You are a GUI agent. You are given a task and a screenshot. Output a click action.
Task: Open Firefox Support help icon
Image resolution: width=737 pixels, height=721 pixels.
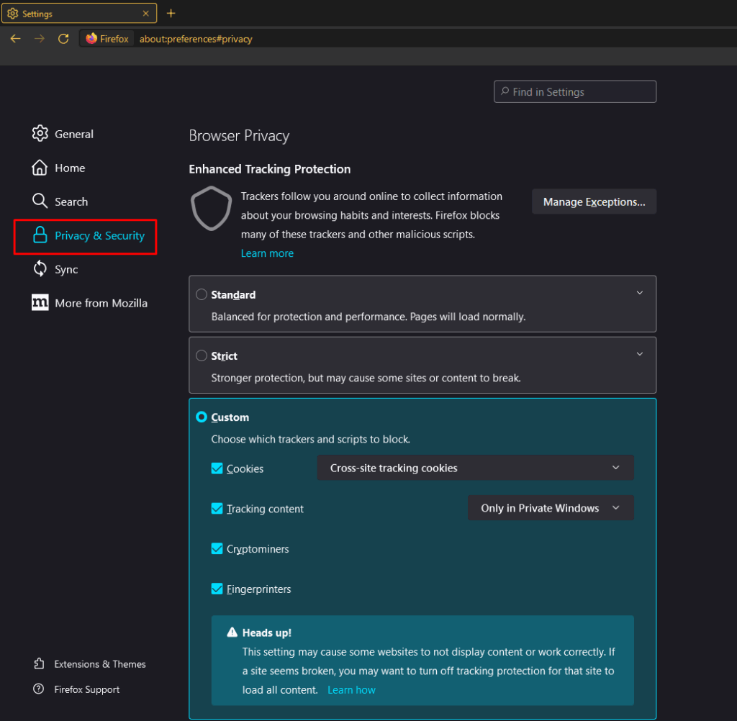(x=40, y=689)
